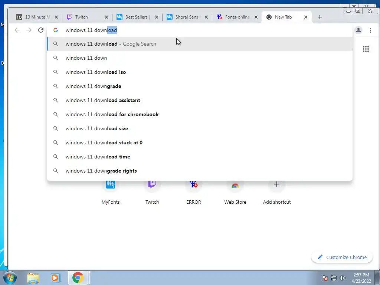
Task: Open the Action Center flag icon
Action: [325, 278]
